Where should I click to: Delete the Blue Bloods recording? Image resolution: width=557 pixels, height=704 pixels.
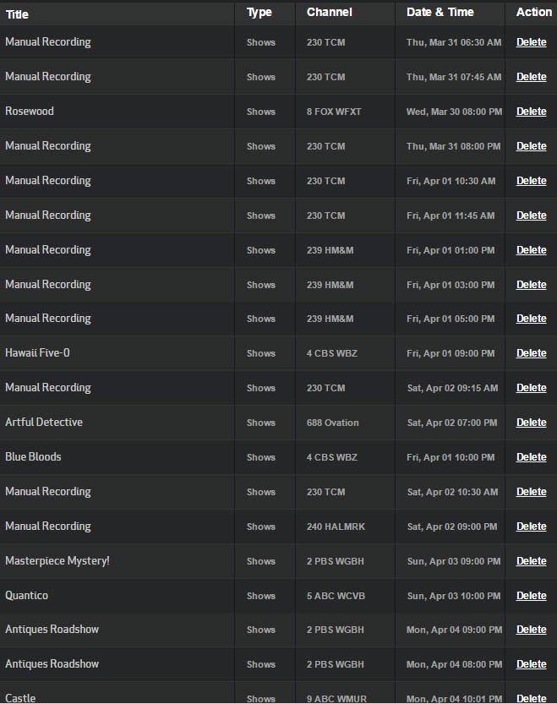[x=531, y=457]
